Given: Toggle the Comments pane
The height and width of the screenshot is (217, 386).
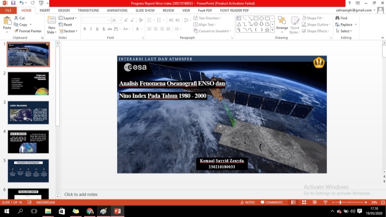Looking at the screenshot, I should click(x=272, y=202).
